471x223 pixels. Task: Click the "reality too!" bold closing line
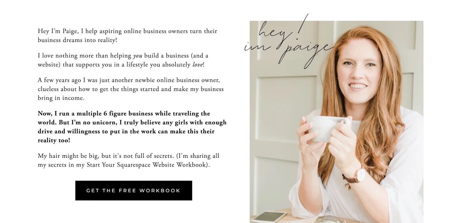pyautogui.click(x=54, y=140)
